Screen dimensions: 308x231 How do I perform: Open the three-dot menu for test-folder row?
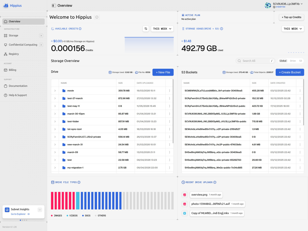click(x=169, y=121)
